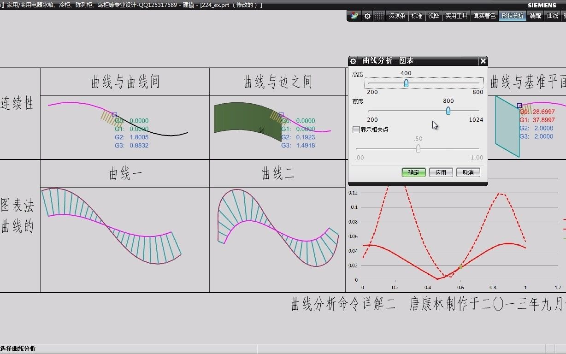Viewport: 566px width, 354px height.
Task: Click the gear icon in the 曲线分析 dialog titlebar
Action: tap(353, 61)
